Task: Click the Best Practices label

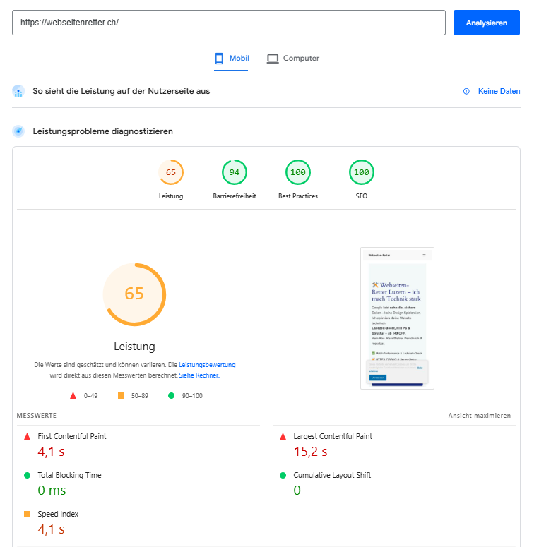Action: [298, 196]
